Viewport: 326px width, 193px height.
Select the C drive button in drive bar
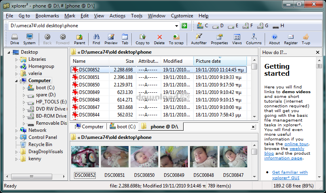coord(202,26)
